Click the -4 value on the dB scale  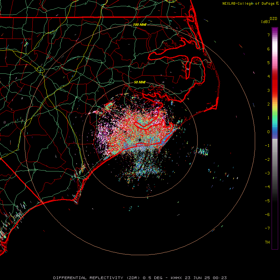tap(267, 187)
